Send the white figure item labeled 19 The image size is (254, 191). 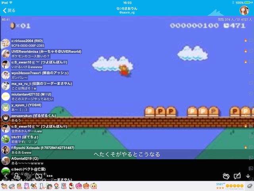[42, 186]
